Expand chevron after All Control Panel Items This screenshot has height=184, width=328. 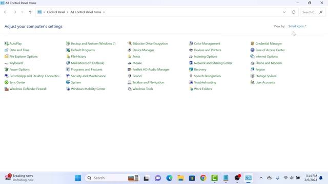(104, 12)
